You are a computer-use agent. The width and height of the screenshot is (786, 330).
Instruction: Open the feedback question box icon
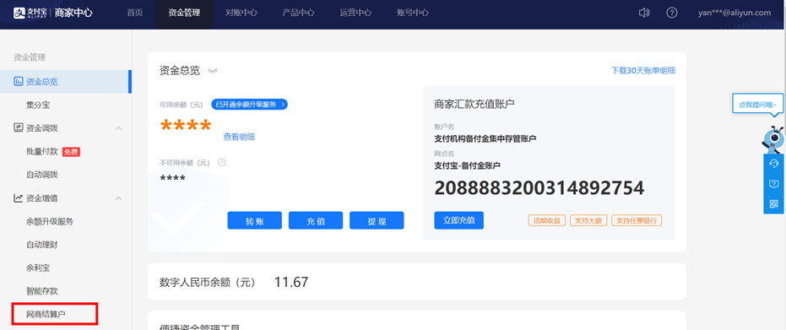[x=773, y=184]
